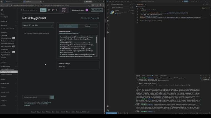211x118 pixels.
Task: Select the TERMINAL panel tab
Action: (138, 76)
